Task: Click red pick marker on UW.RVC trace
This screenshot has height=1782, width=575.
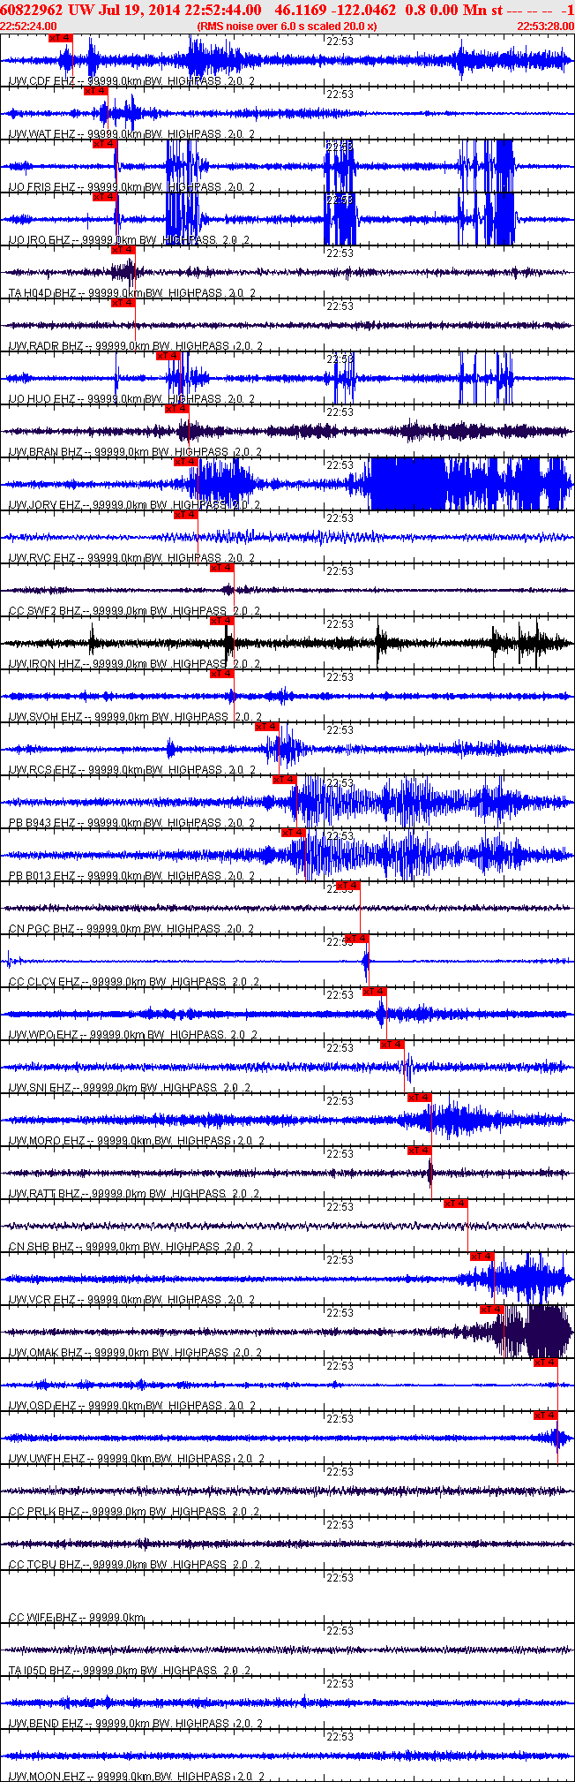Action: coord(185,515)
